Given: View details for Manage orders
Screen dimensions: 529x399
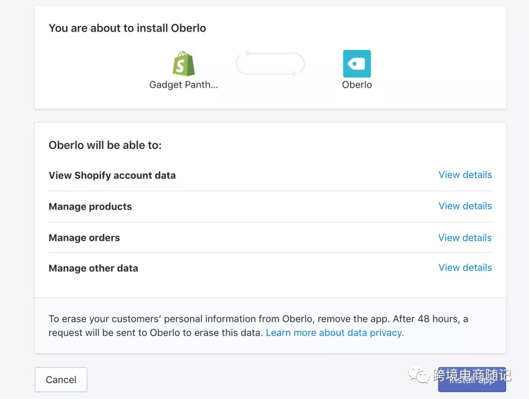Looking at the screenshot, I should pyautogui.click(x=465, y=237).
